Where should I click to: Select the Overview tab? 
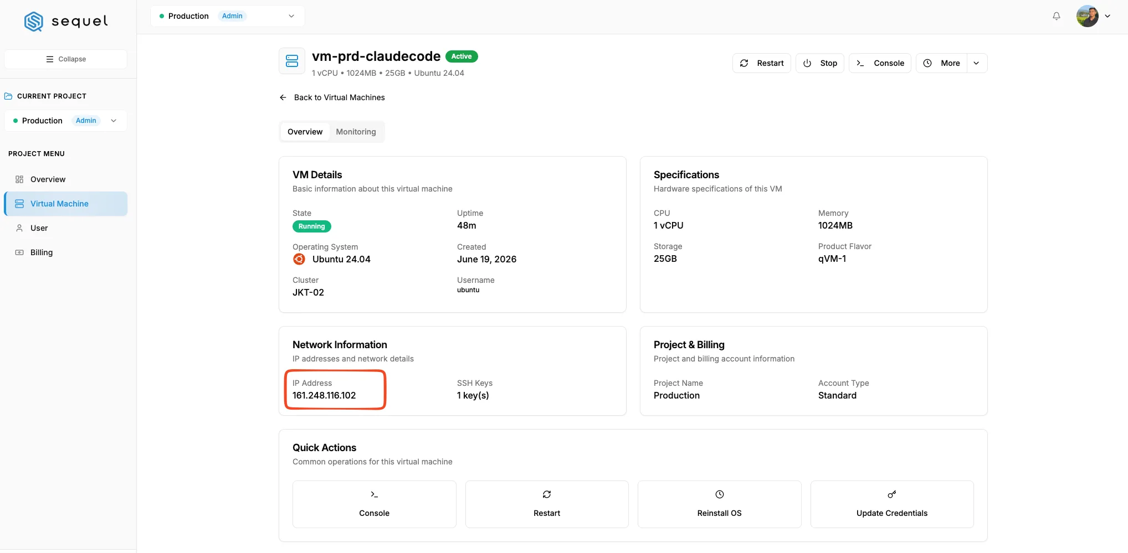pos(305,132)
